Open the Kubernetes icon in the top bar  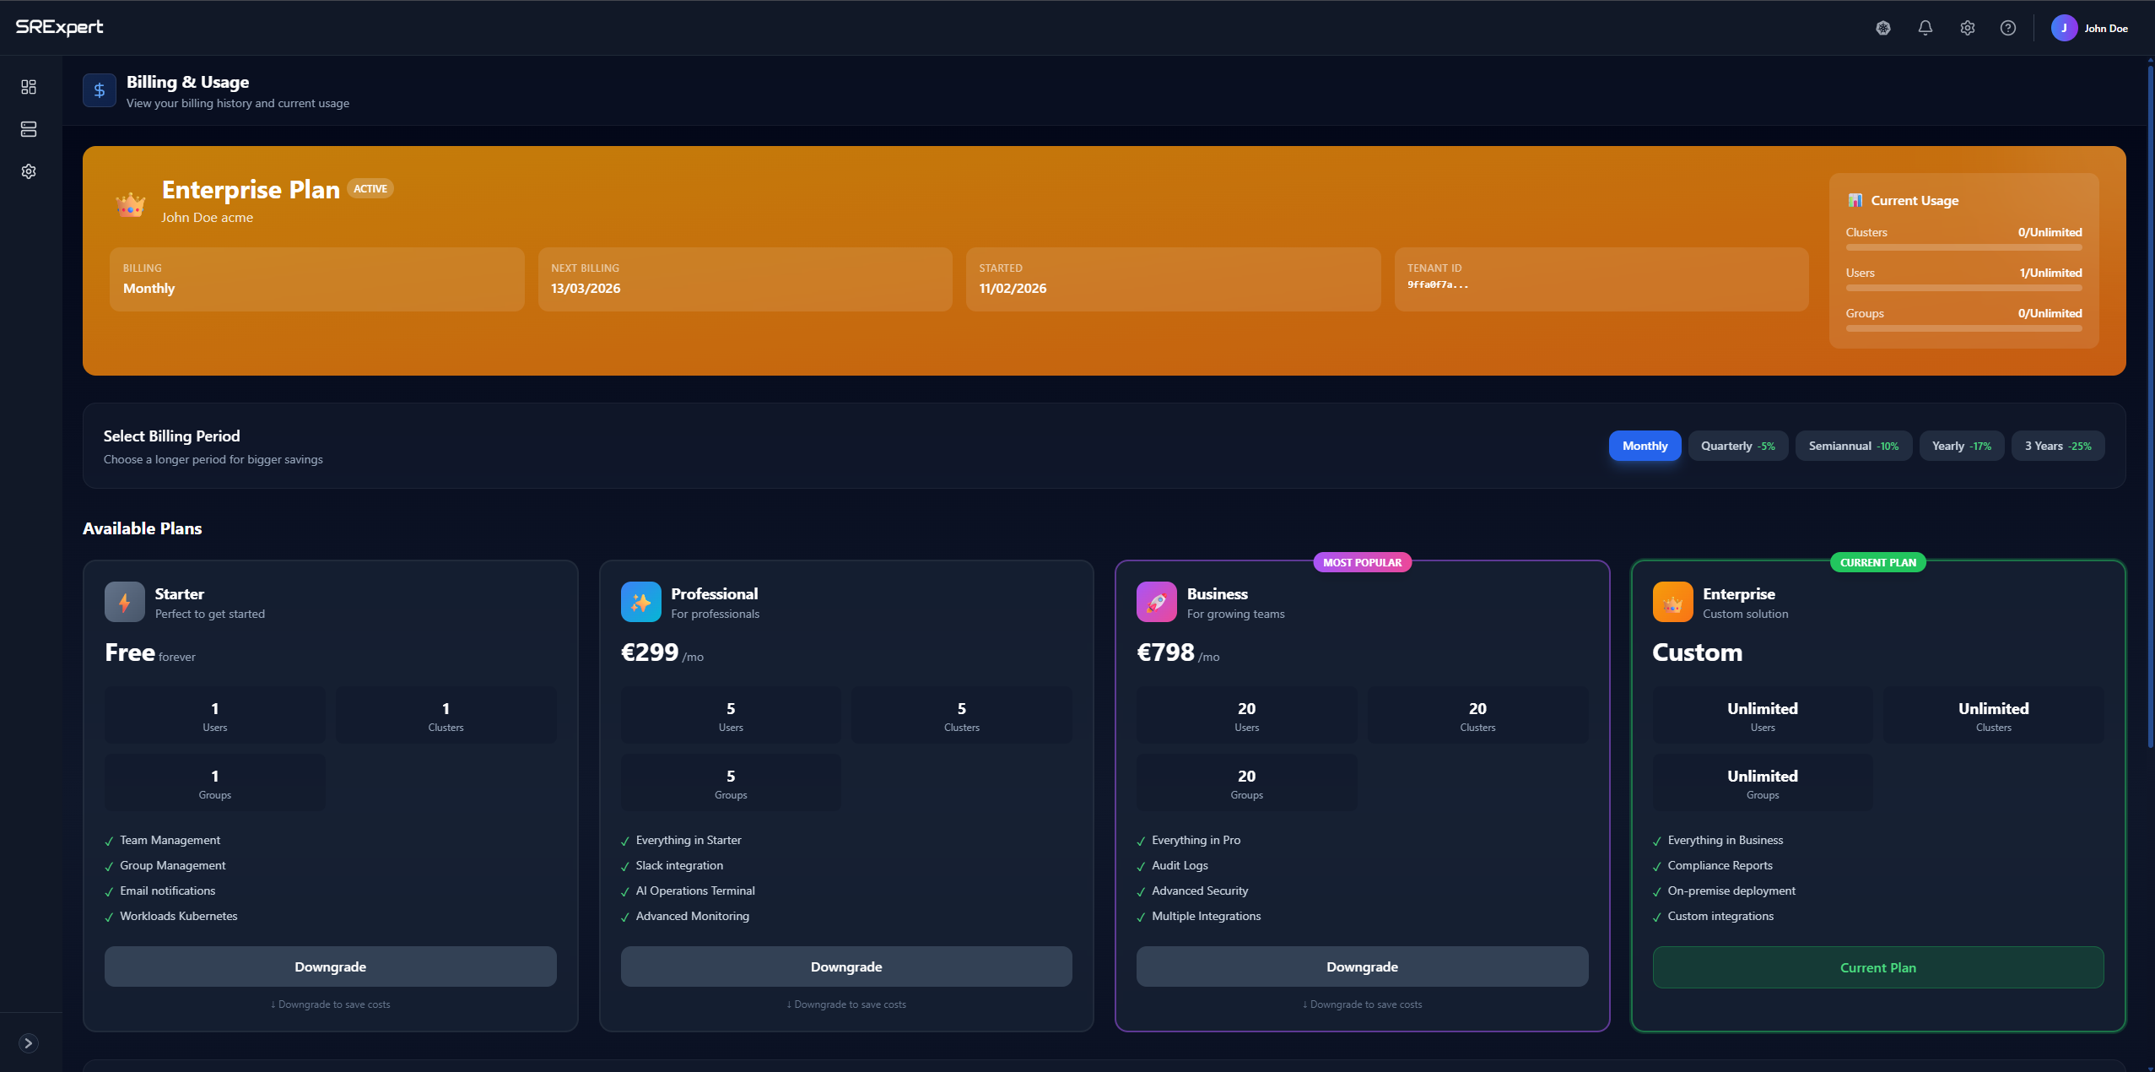coord(1882,28)
